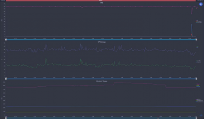204x119 pixels.
Task: Click the Jank legend entry in FPS chart
Action: [x=199, y=22]
